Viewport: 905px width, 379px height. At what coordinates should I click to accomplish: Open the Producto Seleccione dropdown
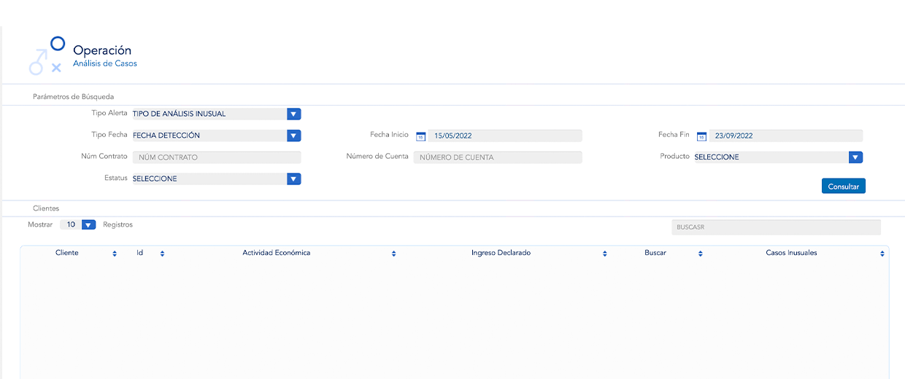click(x=855, y=157)
